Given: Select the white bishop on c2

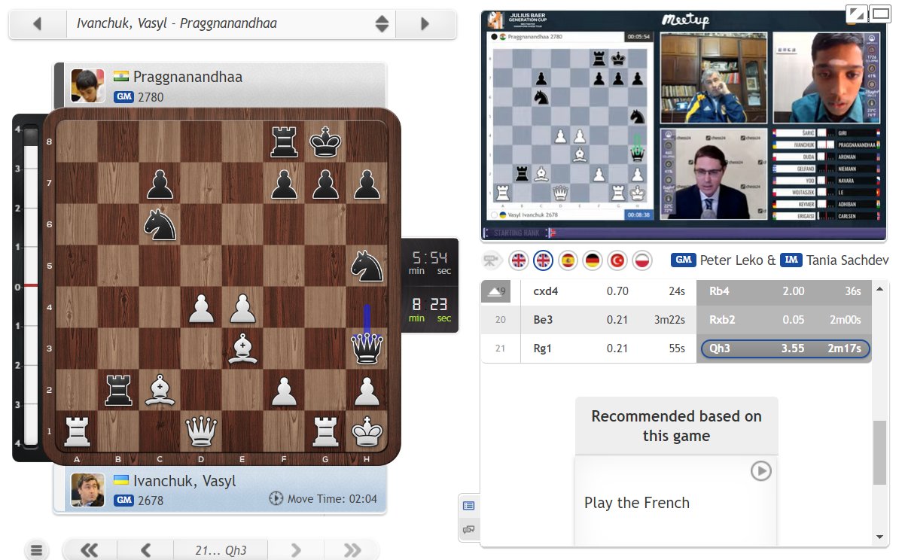Looking at the screenshot, I should pos(160,390).
